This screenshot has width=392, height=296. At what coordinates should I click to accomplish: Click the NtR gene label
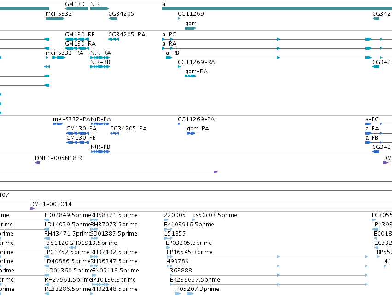tap(95, 4)
